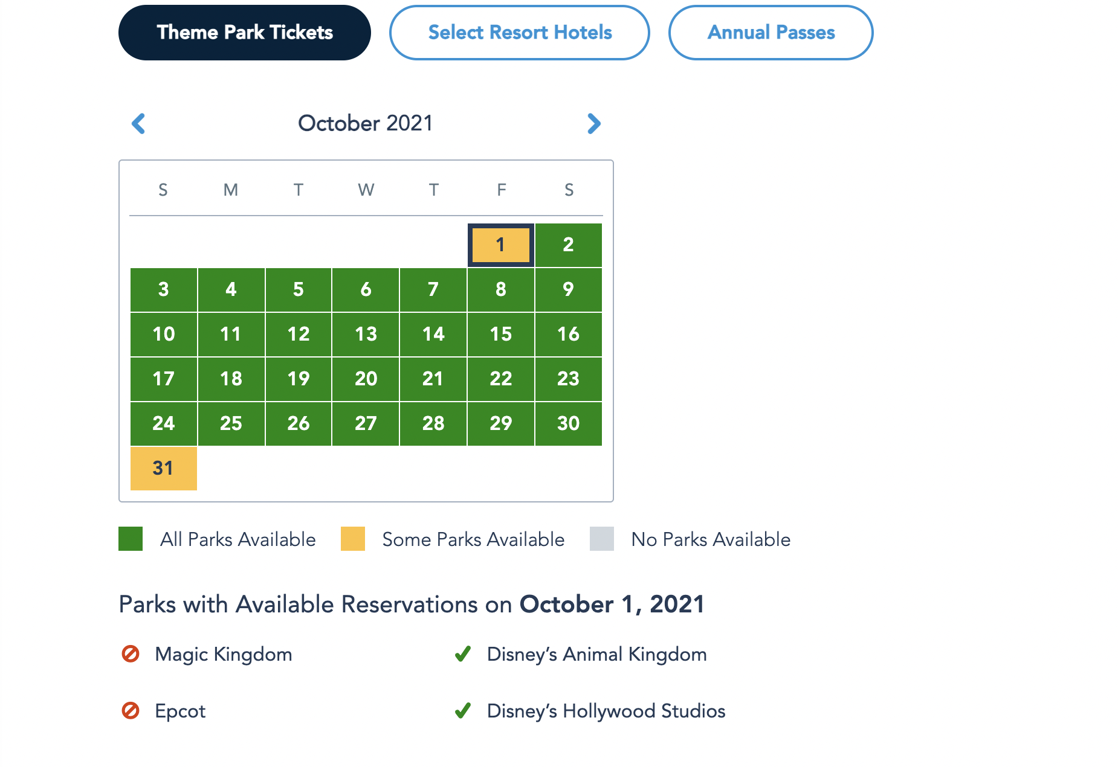Click the Magic Kingdom park name

224,654
